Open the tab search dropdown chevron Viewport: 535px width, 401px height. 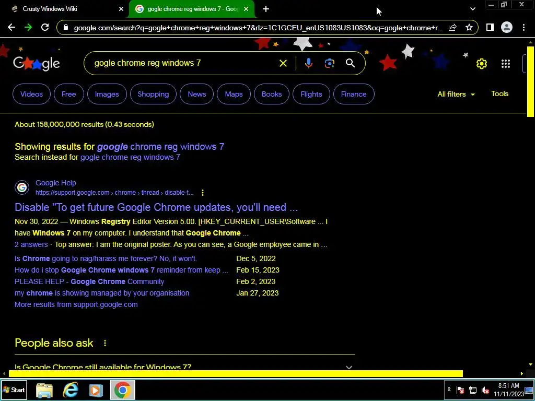(x=472, y=9)
